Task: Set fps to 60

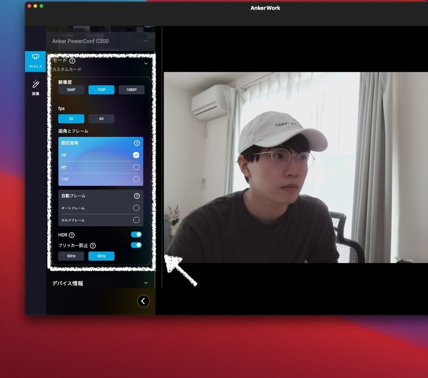Action: [x=101, y=119]
